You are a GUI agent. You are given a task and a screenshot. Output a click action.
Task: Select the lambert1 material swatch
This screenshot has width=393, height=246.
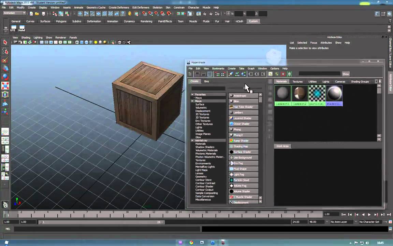[x=283, y=95]
